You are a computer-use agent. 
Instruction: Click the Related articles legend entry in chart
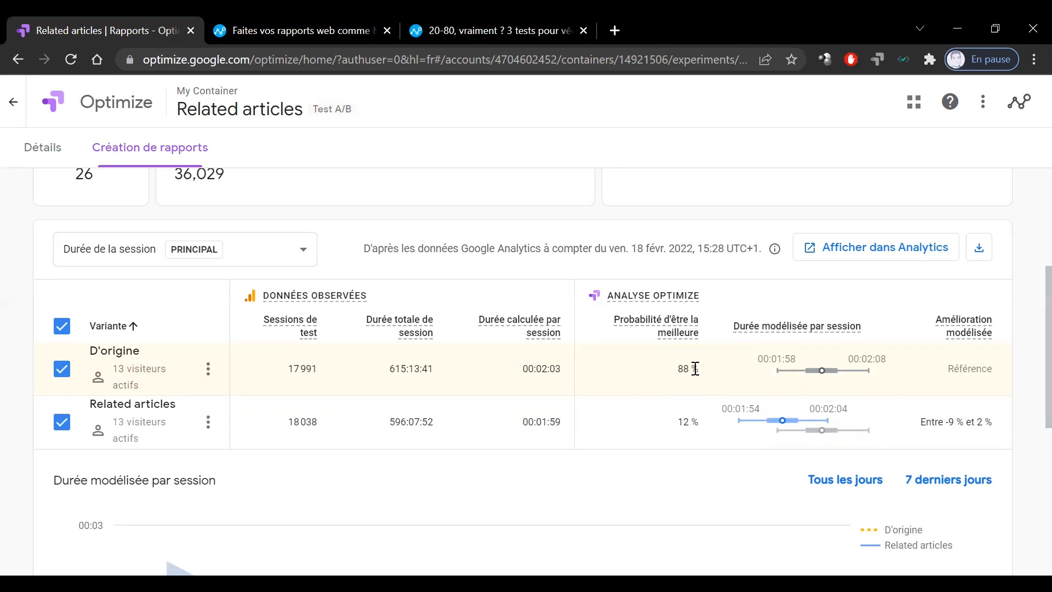click(906, 545)
